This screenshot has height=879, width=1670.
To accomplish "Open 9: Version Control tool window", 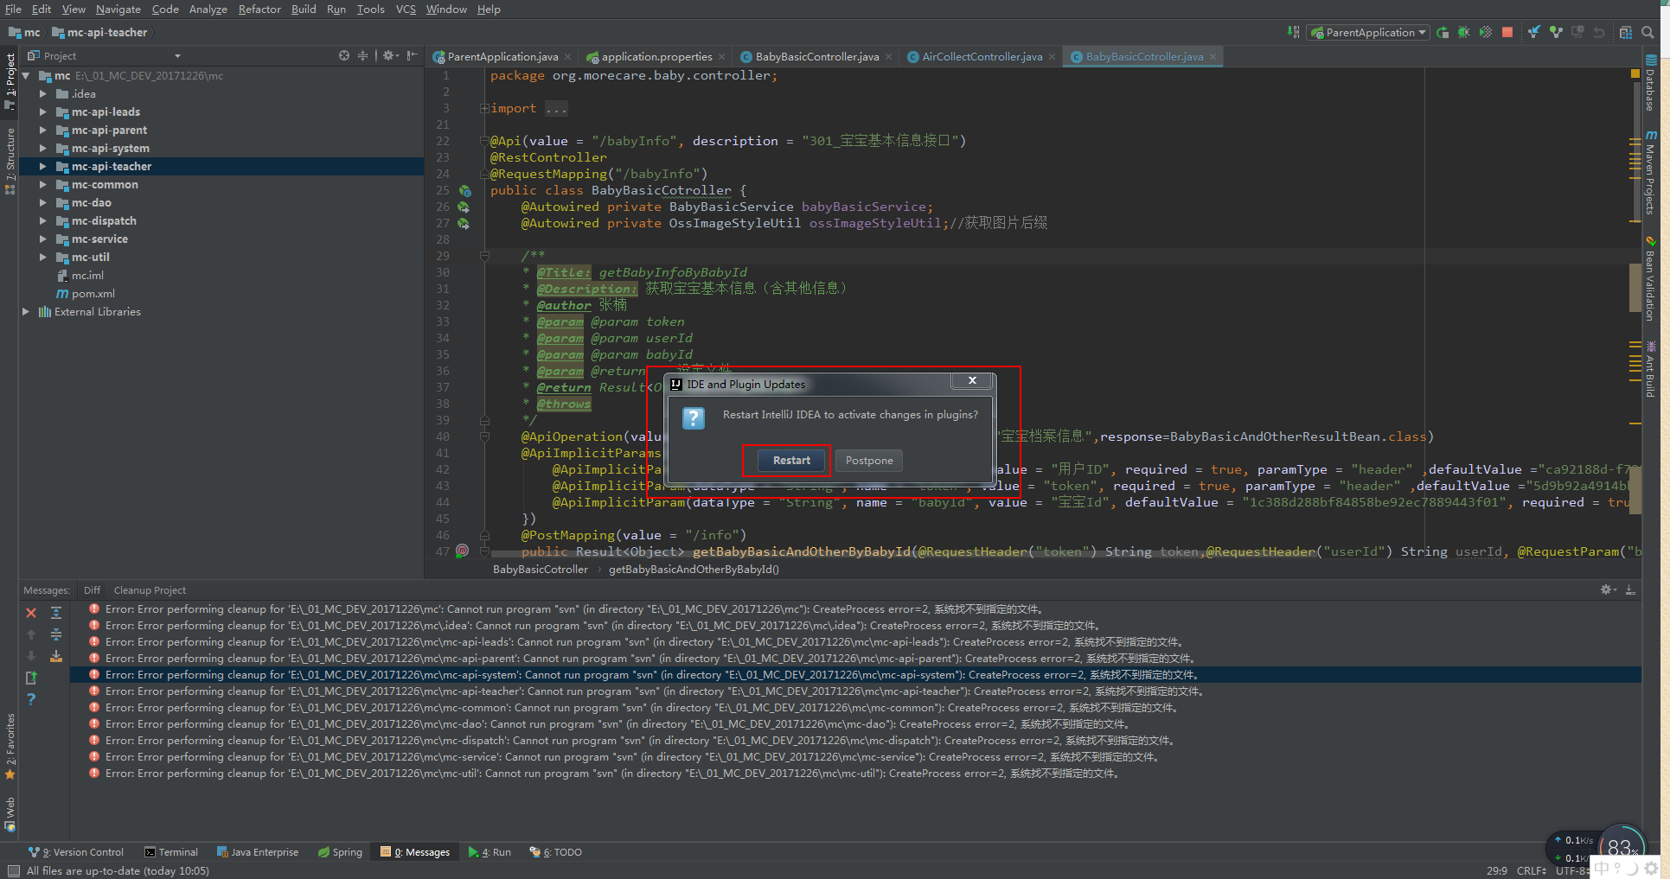I will 76,851.
